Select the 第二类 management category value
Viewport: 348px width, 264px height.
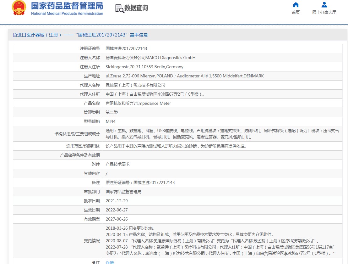tap(111, 112)
